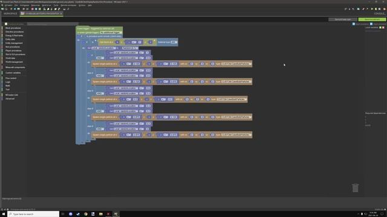387x217 pixels.
Task: Open Block procedures category
Action: 13,28
